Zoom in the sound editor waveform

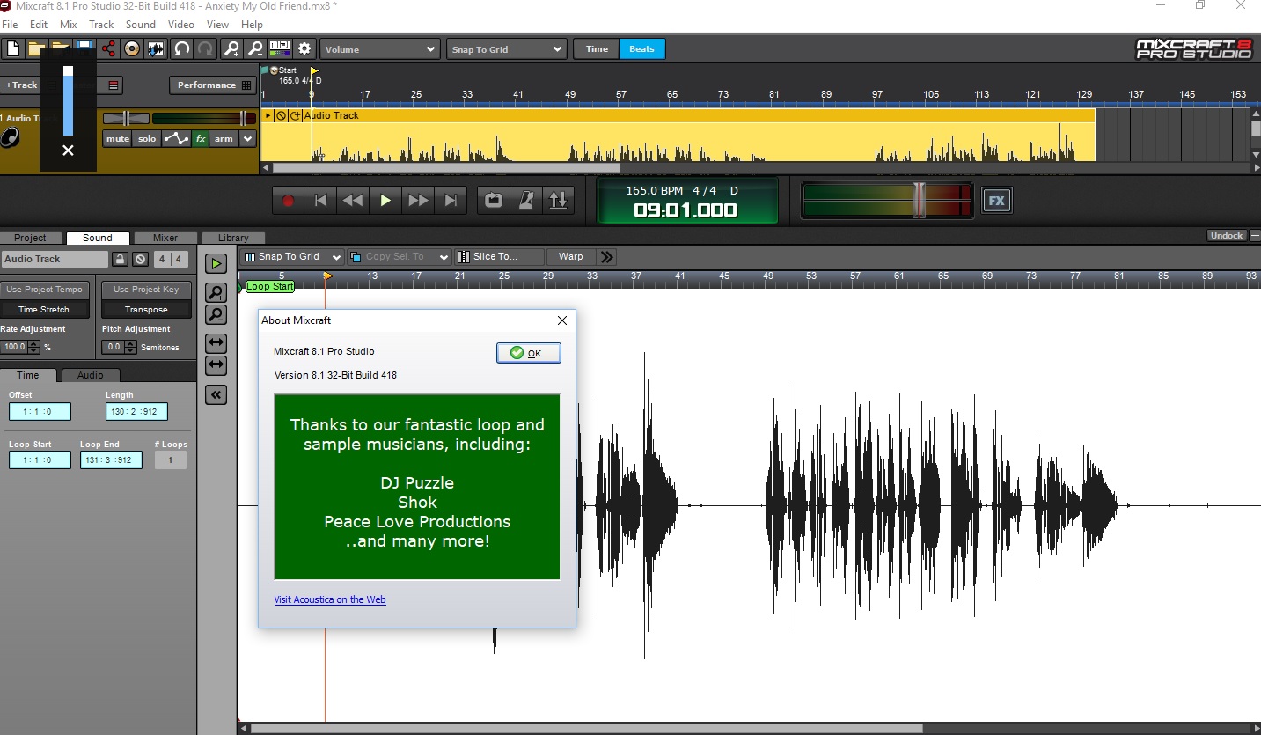click(x=216, y=292)
